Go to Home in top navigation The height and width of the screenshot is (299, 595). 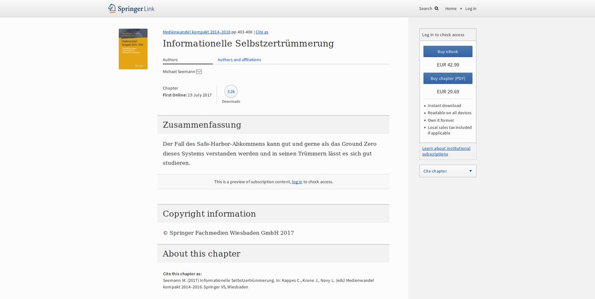(451, 8)
